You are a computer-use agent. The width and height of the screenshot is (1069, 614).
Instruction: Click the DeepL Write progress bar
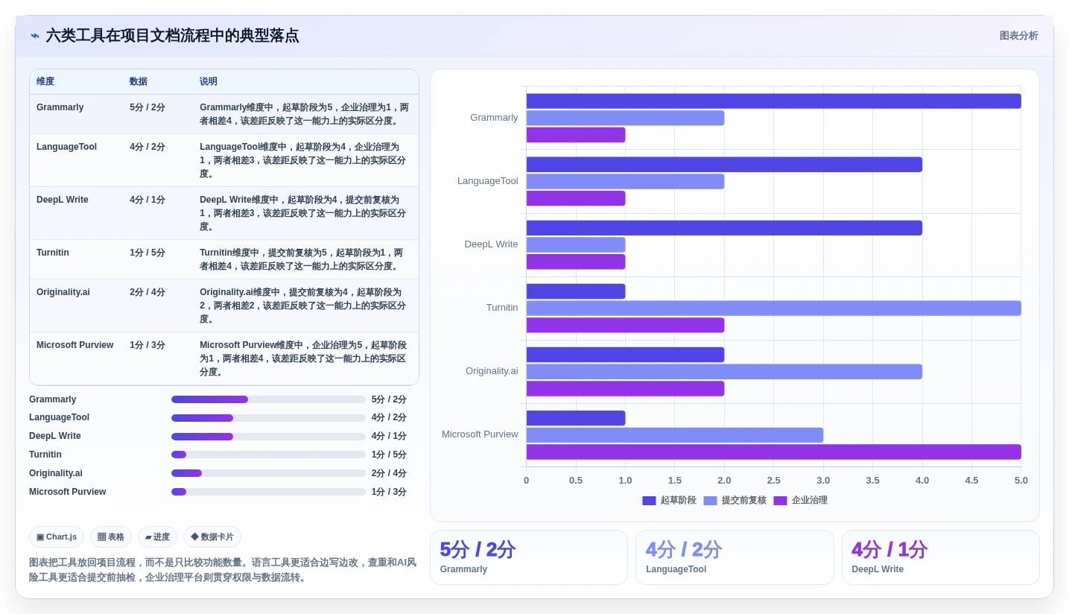(x=268, y=437)
